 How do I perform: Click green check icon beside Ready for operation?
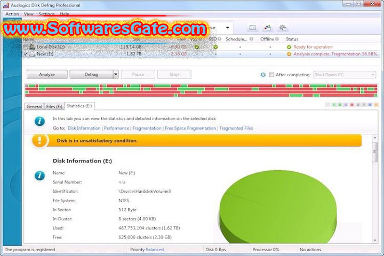(x=289, y=47)
